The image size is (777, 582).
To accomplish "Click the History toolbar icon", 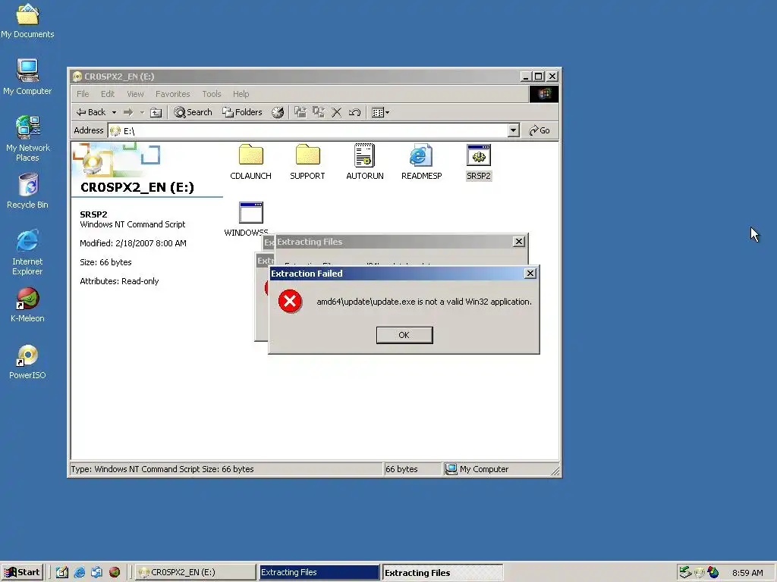I will [278, 112].
